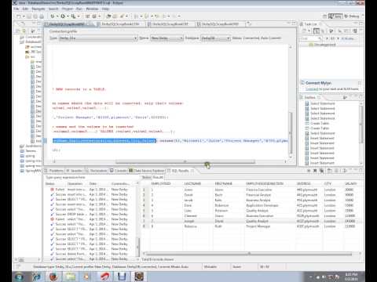This screenshot has height=282, width=377.
Task: Switch to the Declaration tab
Action: click(x=97, y=171)
